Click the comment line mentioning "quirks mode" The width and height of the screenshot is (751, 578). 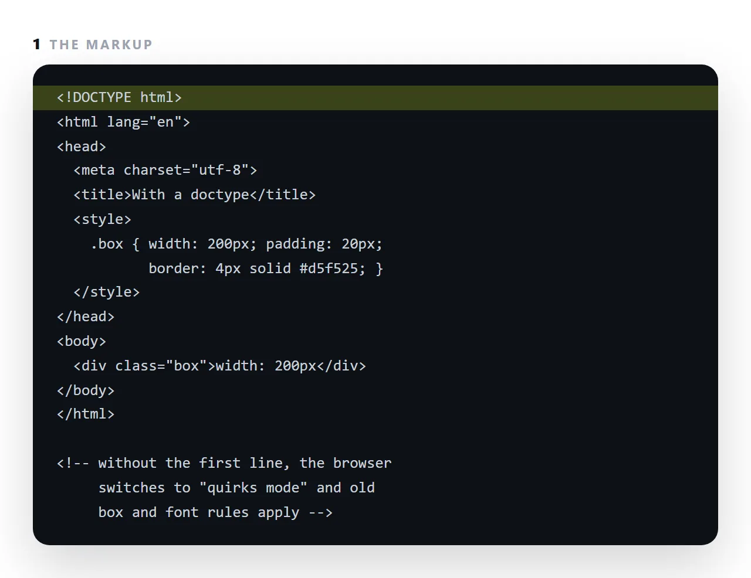(237, 488)
